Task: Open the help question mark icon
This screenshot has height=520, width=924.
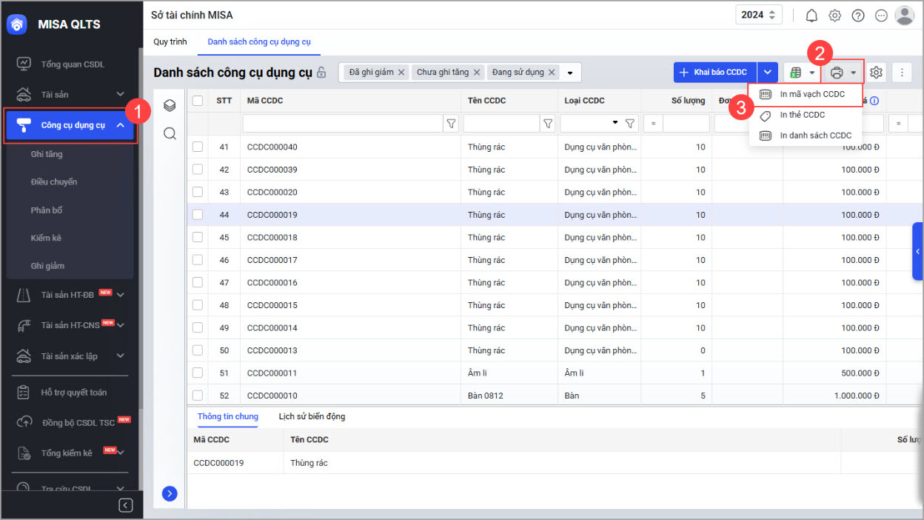Action: (858, 16)
